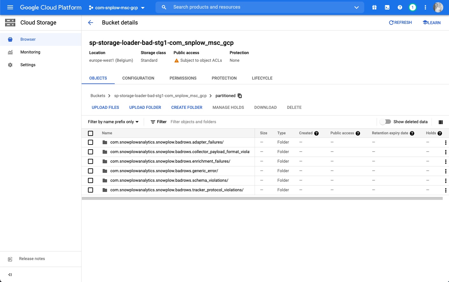Expand the Filter by name prefix dropdown

click(113, 122)
